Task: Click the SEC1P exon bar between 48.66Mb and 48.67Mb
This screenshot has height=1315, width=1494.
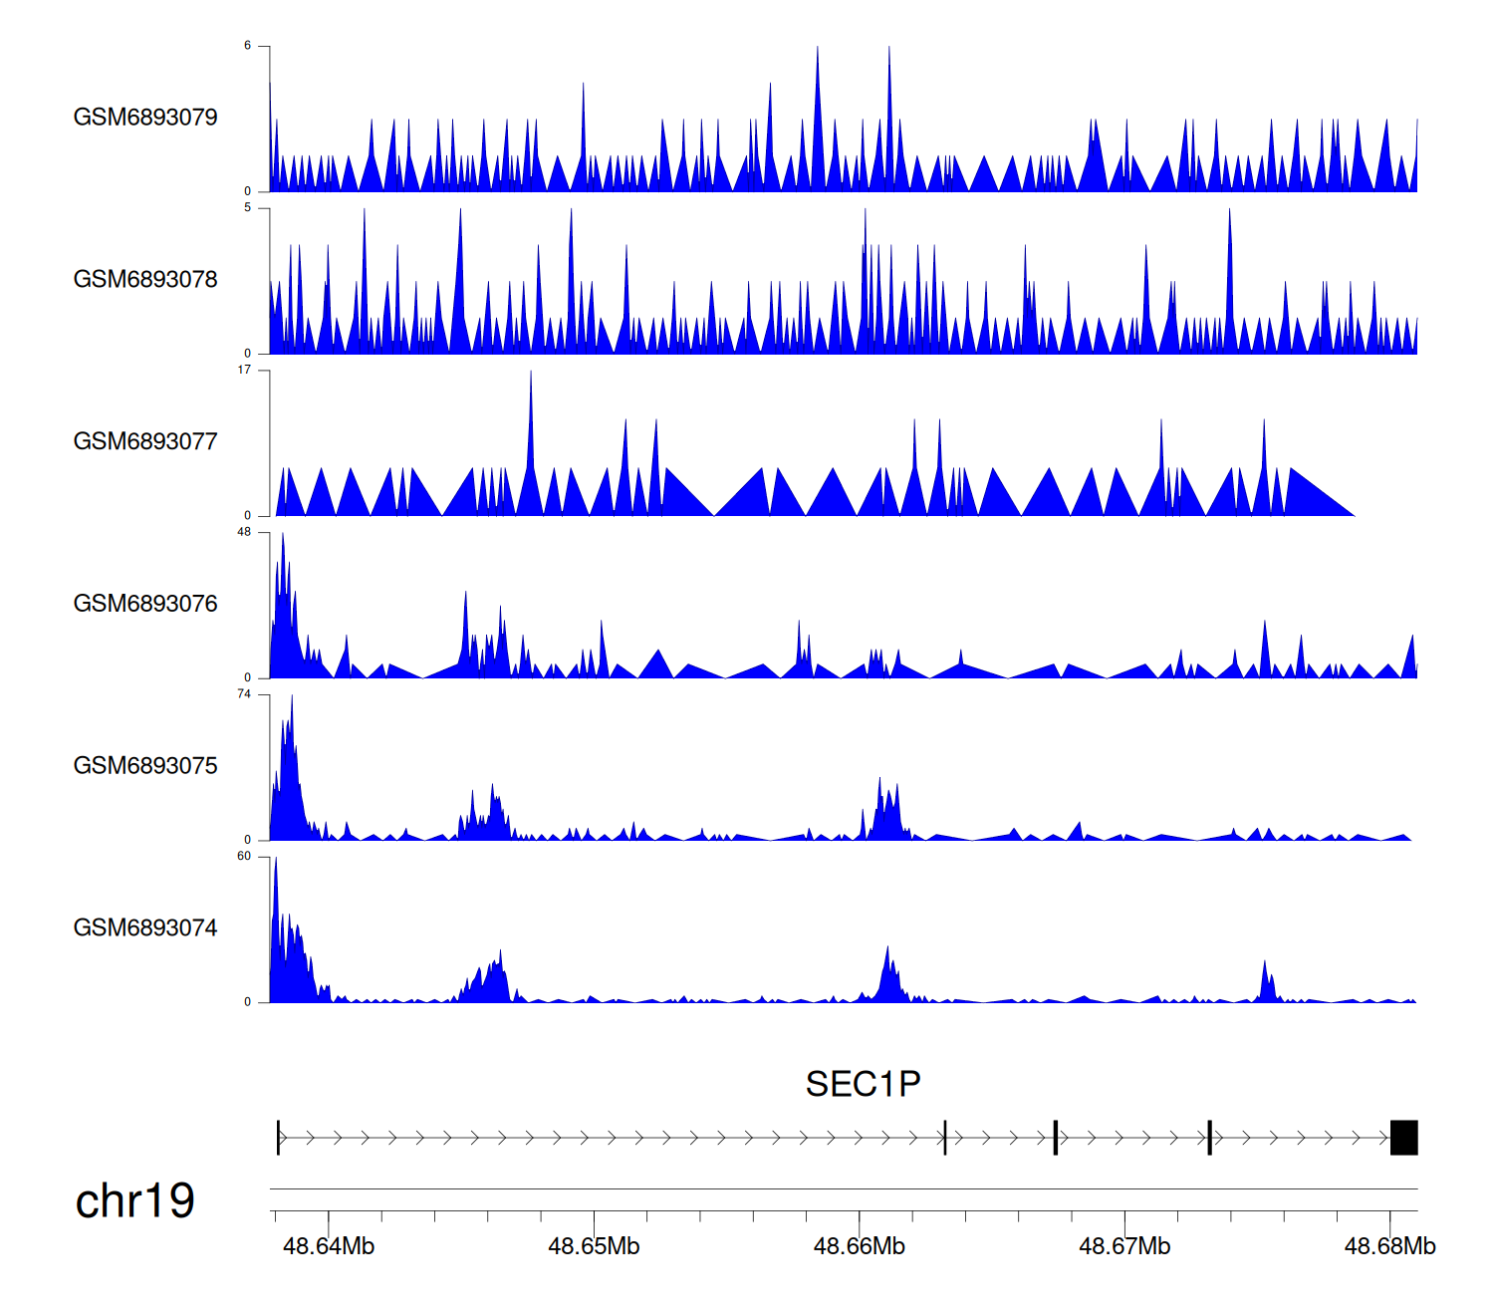Action: (x=944, y=1138)
